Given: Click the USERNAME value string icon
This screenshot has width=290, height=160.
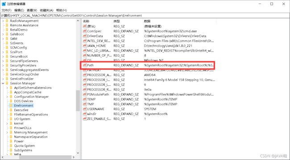Looking at the screenshot, I should coord(85,109).
